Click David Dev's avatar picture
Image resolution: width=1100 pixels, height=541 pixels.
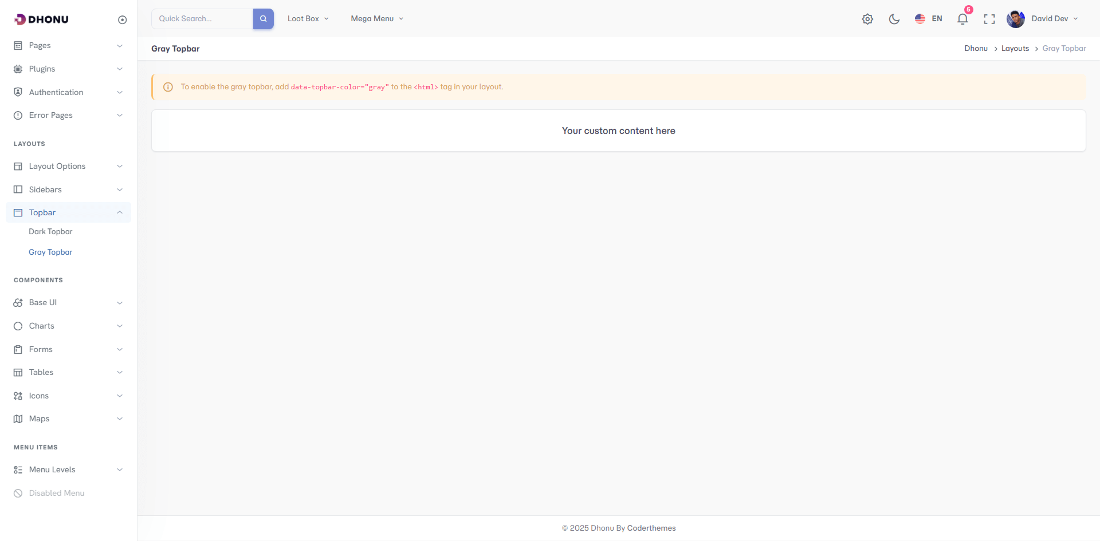pos(1015,19)
